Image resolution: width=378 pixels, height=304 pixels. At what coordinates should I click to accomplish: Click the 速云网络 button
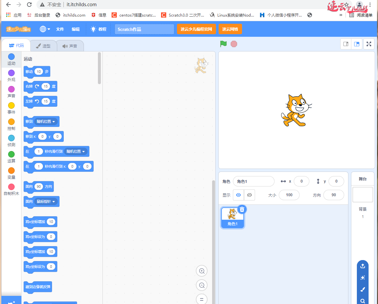click(x=230, y=29)
